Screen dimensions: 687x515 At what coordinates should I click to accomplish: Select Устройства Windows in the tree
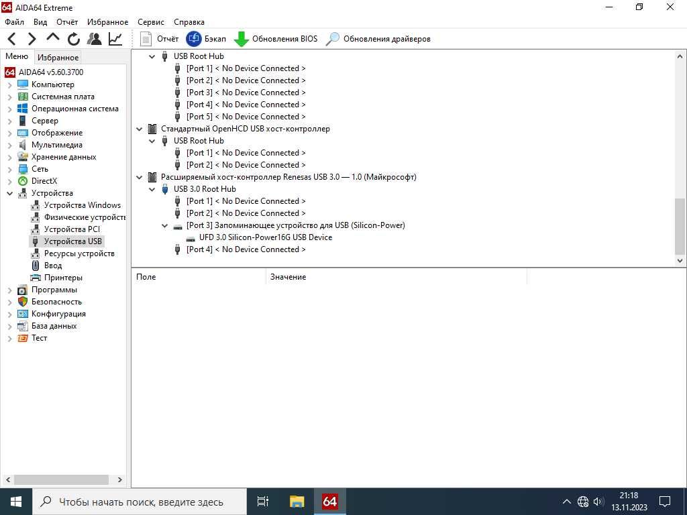pos(83,205)
